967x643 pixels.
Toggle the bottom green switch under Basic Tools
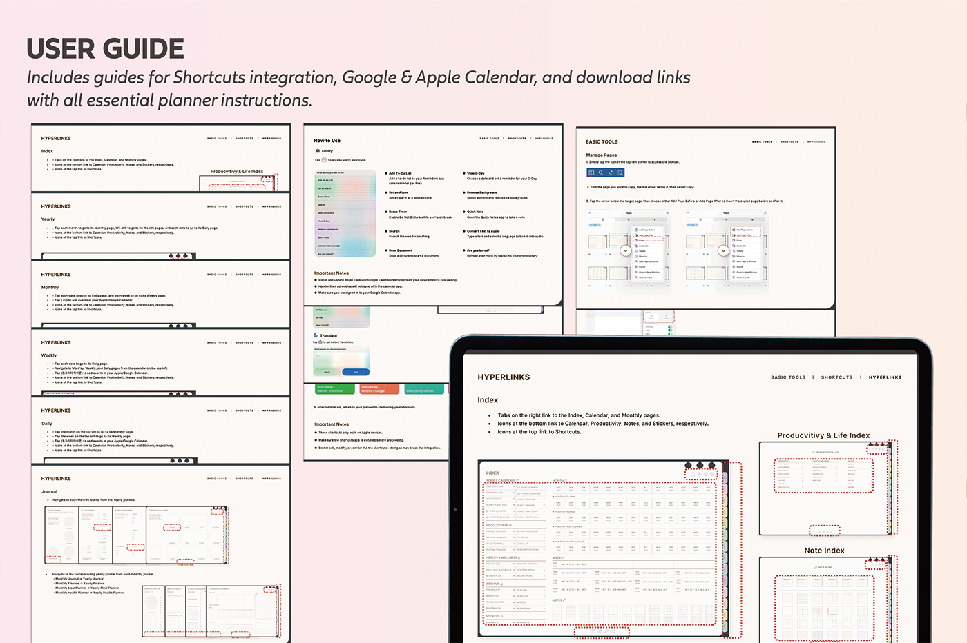[669, 333]
